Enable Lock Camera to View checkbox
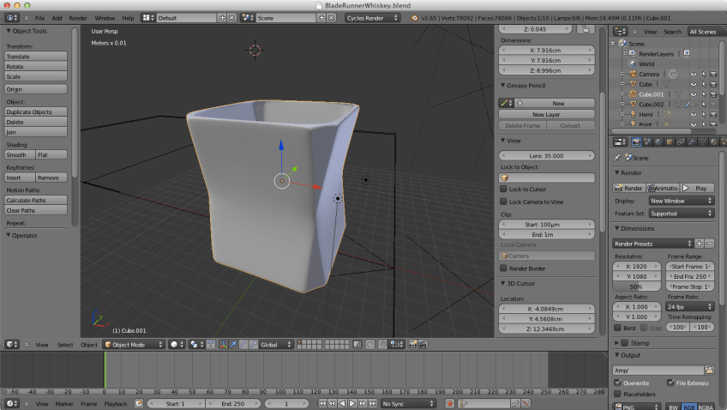Viewport: 727px width, 410px height. (x=504, y=202)
